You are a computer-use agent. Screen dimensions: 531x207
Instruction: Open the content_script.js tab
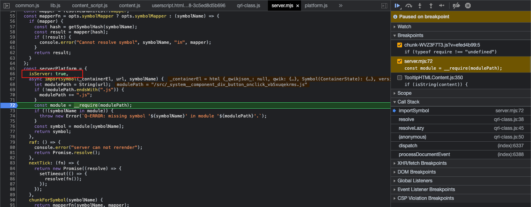pos(89,6)
